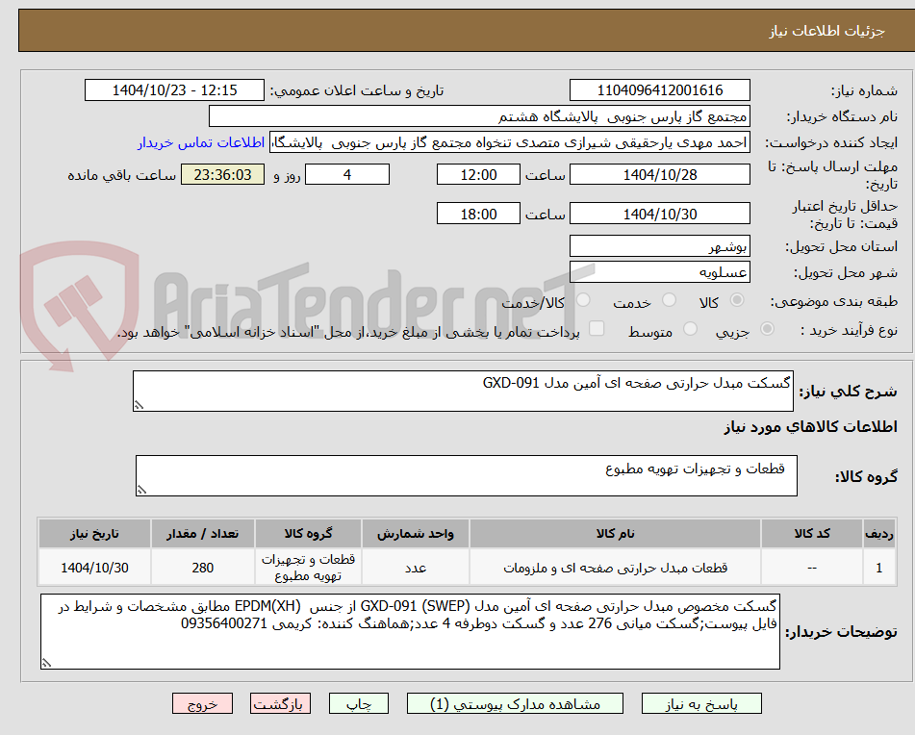Click the remaining days field 4
This screenshot has width=915, height=735.
pyautogui.click(x=347, y=174)
